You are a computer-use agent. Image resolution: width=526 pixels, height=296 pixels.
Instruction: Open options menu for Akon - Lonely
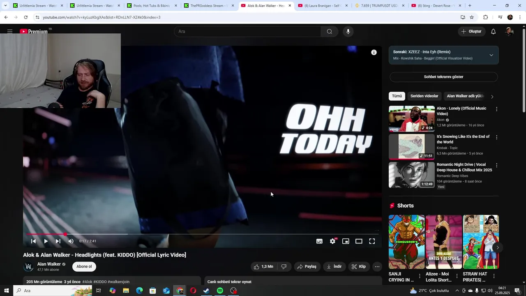496,109
